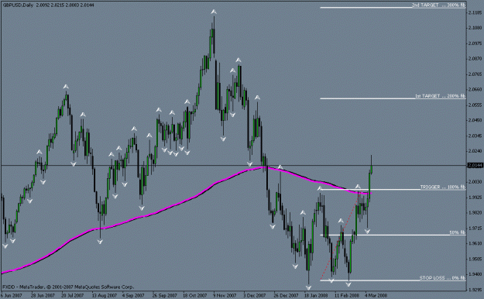Click the '26 Dec 2007' date label

(286, 295)
